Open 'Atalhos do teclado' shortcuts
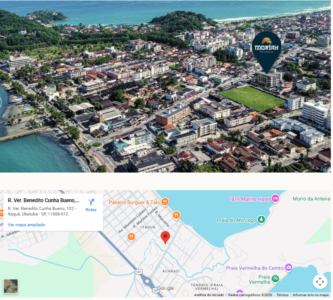The width and height of the screenshot is (333, 300). click(x=209, y=295)
